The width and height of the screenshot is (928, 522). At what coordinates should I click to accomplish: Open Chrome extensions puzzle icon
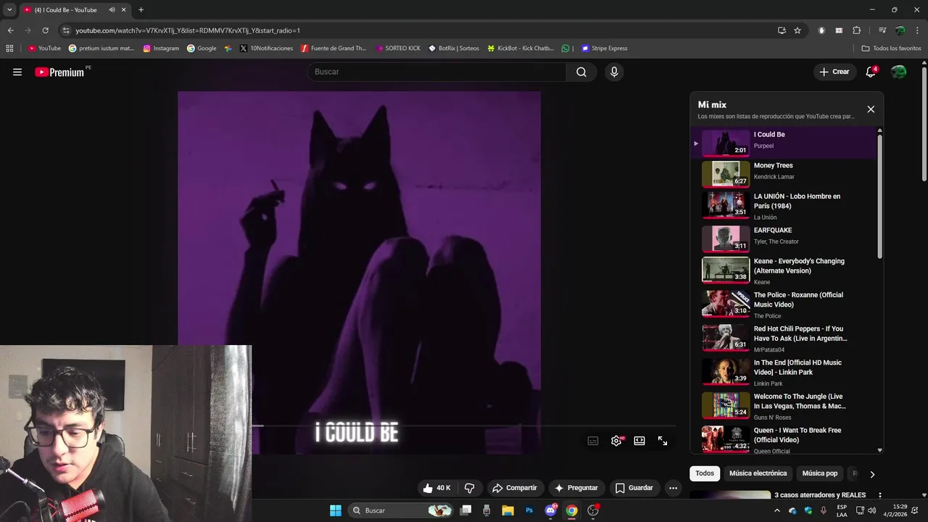(x=857, y=30)
